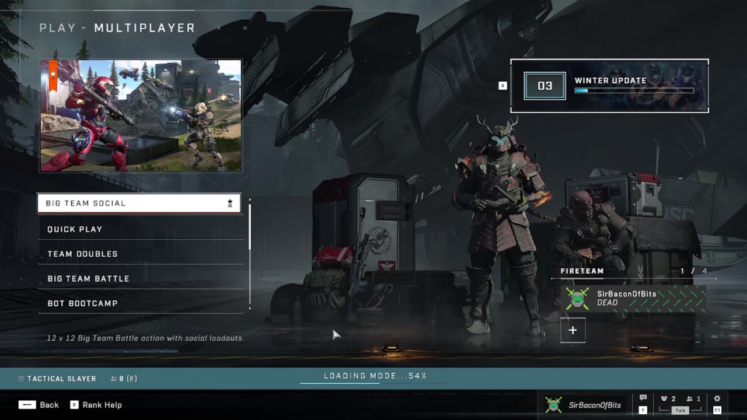Click the Tactical Slayer list icon
This screenshot has width=747, height=420.
click(x=22, y=379)
